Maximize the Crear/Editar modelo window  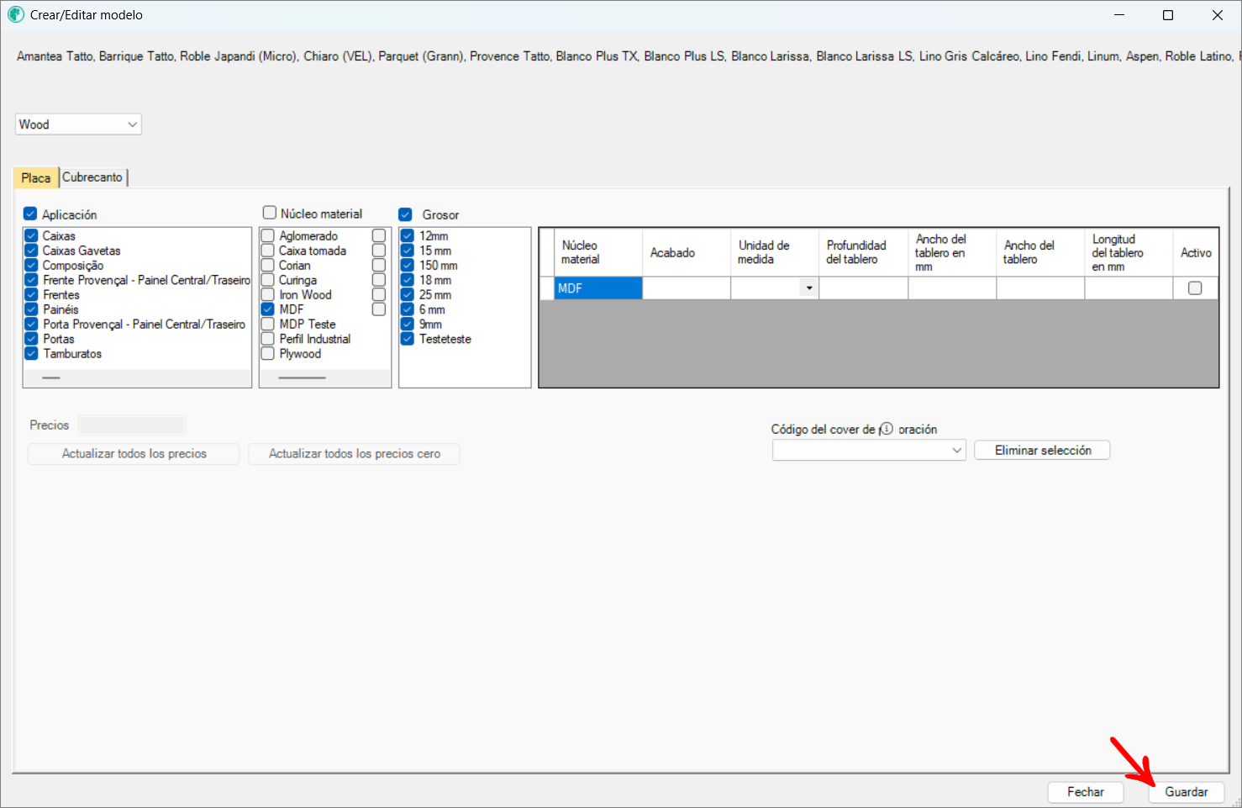point(1167,15)
